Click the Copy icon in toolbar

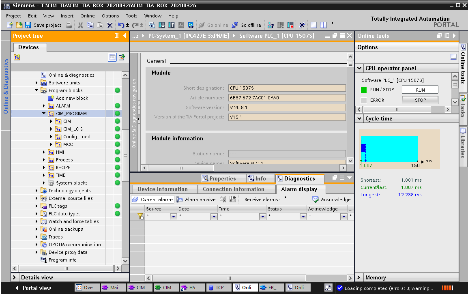[x=90, y=25]
